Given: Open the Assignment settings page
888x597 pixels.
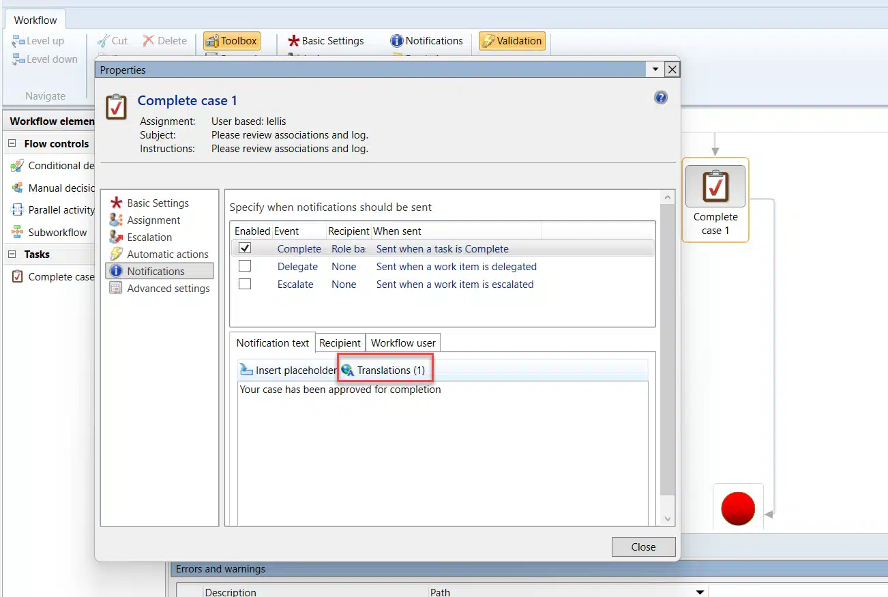Looking at the screenshot, I should tap(153, 220).
